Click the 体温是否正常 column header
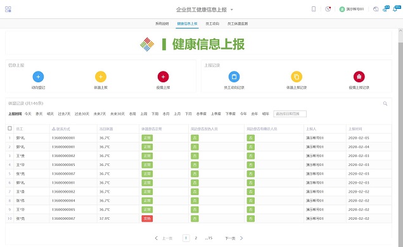 click(x=151, y=129)
